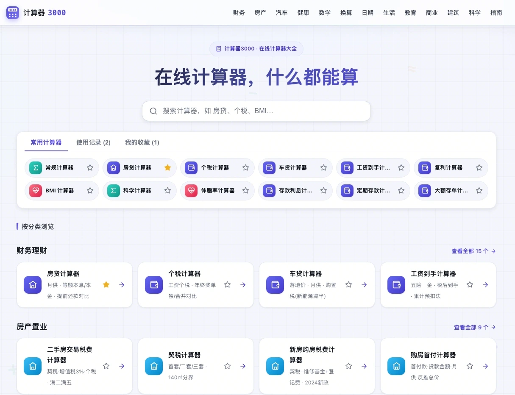Viewport: 515px width, 395px height.
Task: Open 日期 in top navigation
Action: pos(368,13)
